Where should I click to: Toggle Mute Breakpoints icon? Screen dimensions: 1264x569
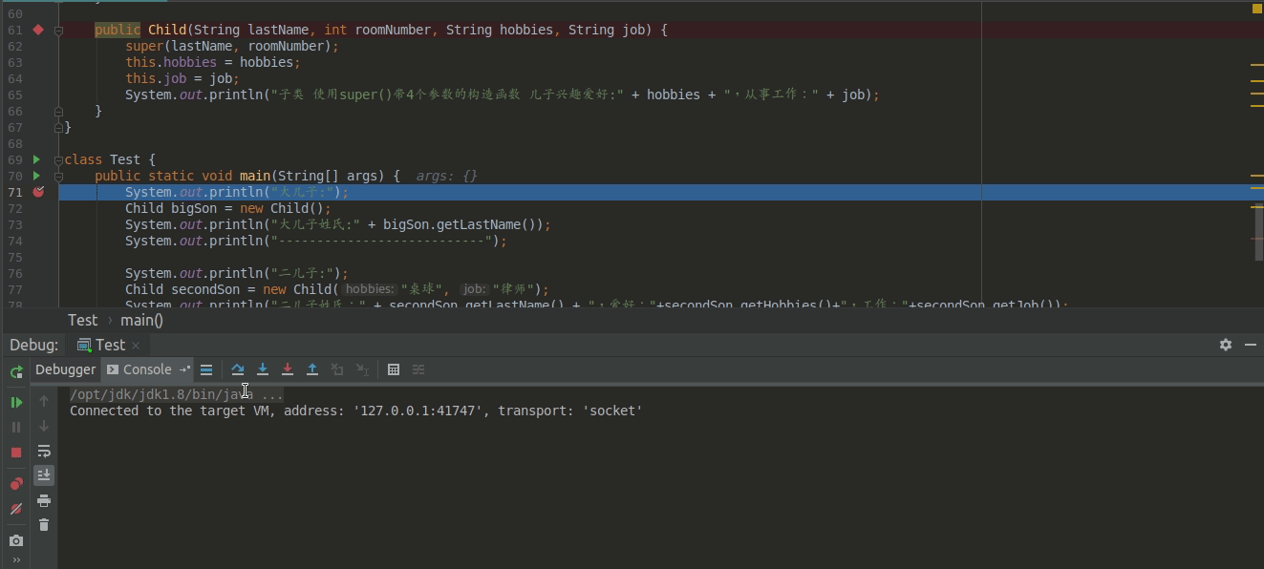click(x=16, y=509)
